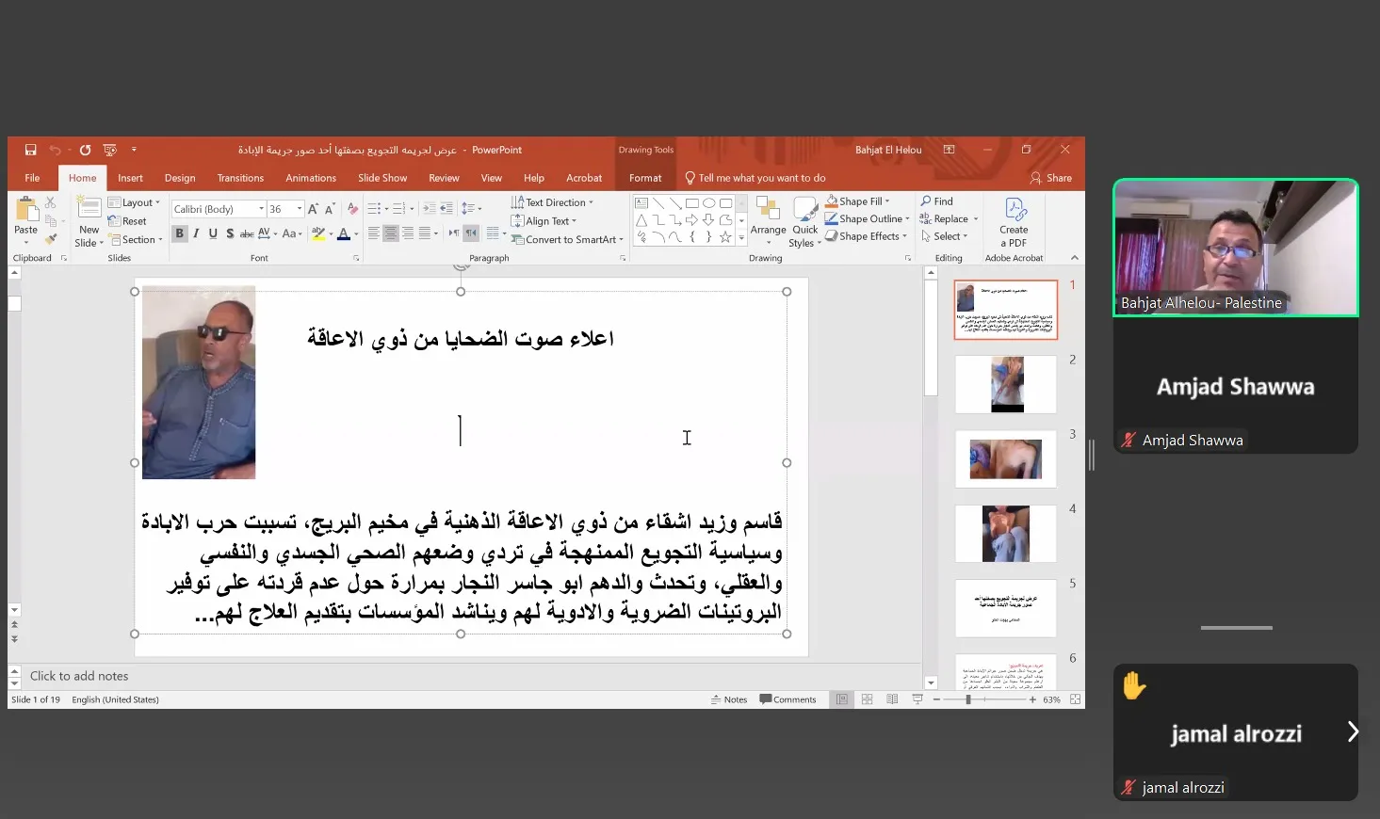Switch to Reading View icon in status bar
The height and width of the screenshot is (819, 1380).
(892, 699)
